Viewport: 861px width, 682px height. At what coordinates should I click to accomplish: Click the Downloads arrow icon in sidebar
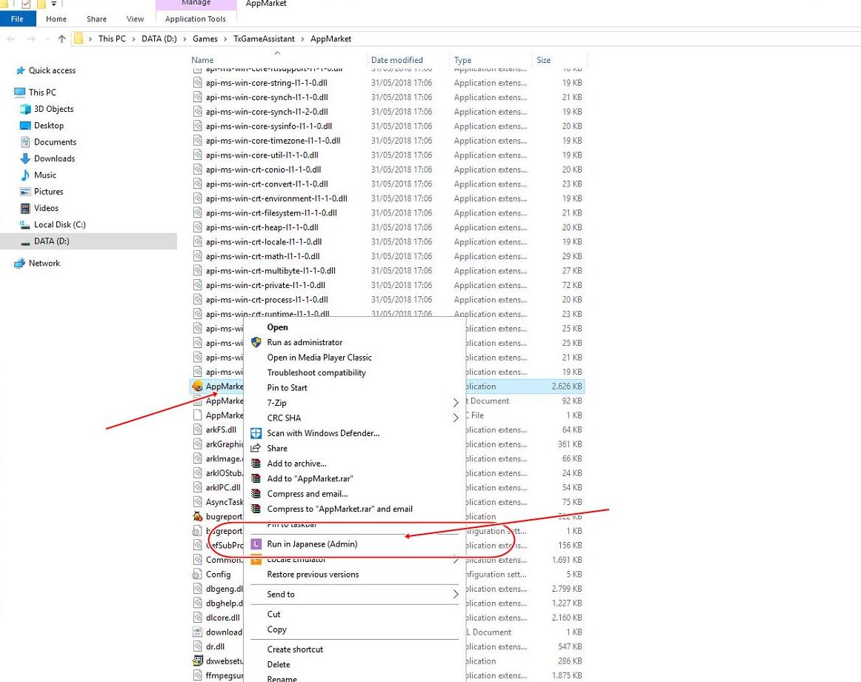coord(25,158)
